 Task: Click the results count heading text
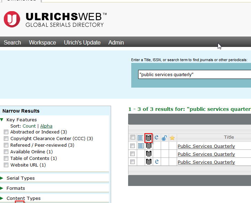[190, 109]
